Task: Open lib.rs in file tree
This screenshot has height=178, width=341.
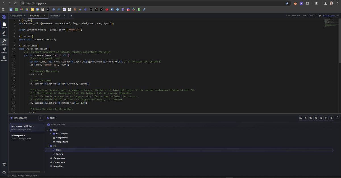Action: pyautogui.click(x=189, y=150)
